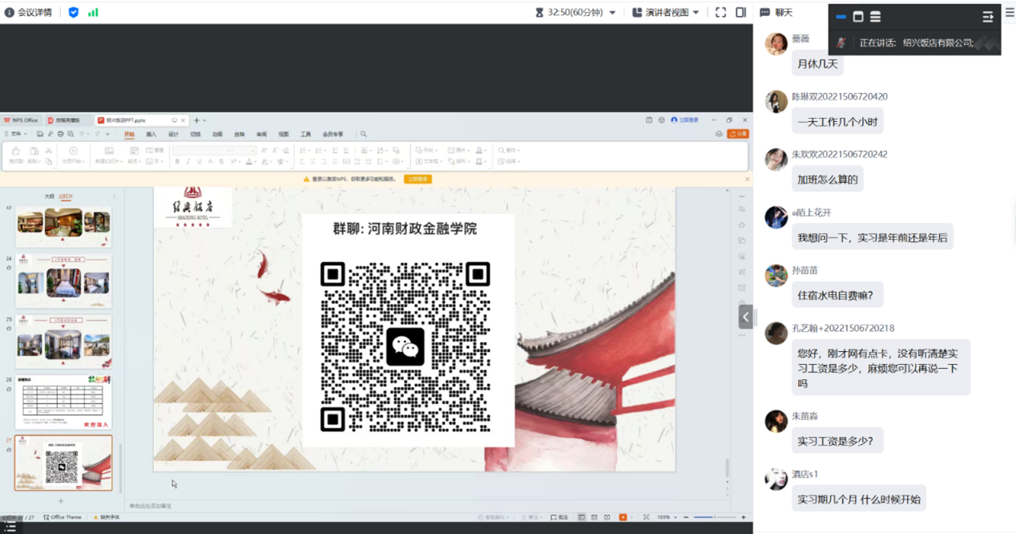The width and height of the screenshot is (1016, 534).
Task: Open the 设计 ribbon tab
Action: point(173,134)
